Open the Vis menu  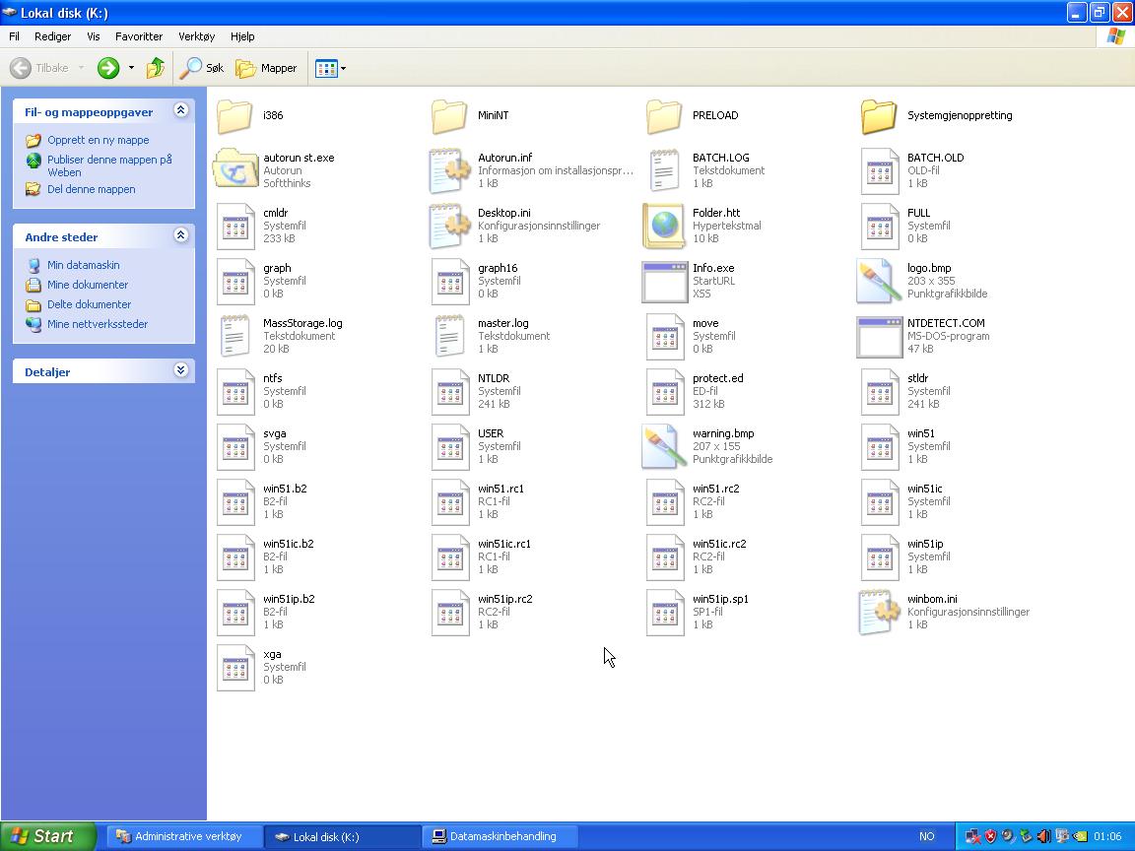94,36
